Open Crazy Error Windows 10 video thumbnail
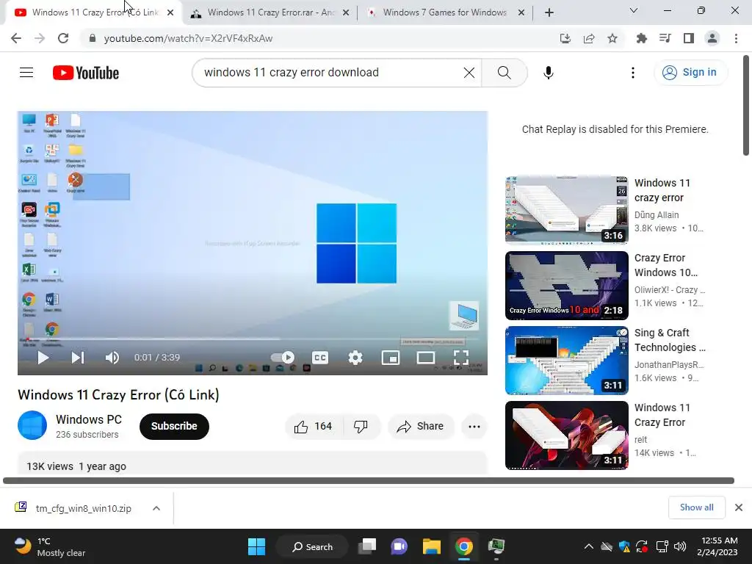752x564 pixels. tap(566, 286)
